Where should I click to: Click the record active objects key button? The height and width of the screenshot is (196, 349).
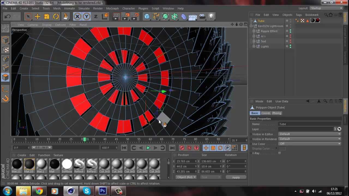tap(182, 148)
